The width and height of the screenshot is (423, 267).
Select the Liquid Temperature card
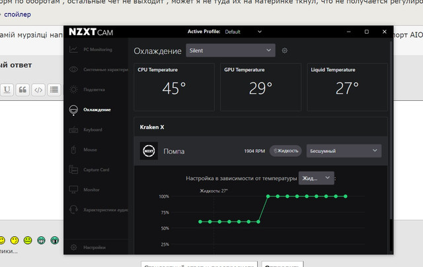click(x=347, y=87)
